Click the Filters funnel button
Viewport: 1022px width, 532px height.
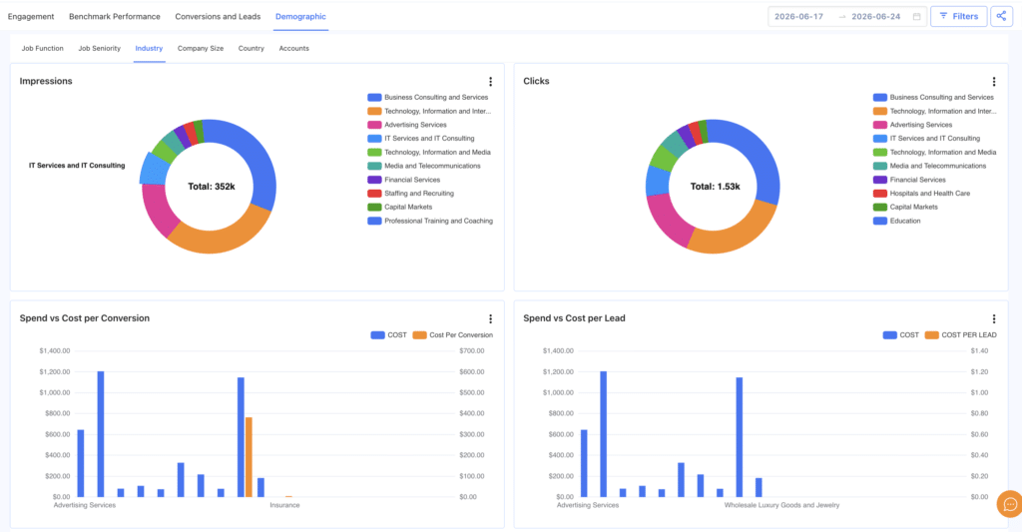[959, 16]
